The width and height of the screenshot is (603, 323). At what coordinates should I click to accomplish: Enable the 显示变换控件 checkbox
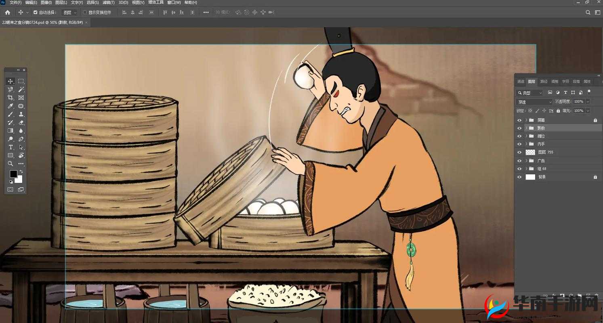click(85, 13)
